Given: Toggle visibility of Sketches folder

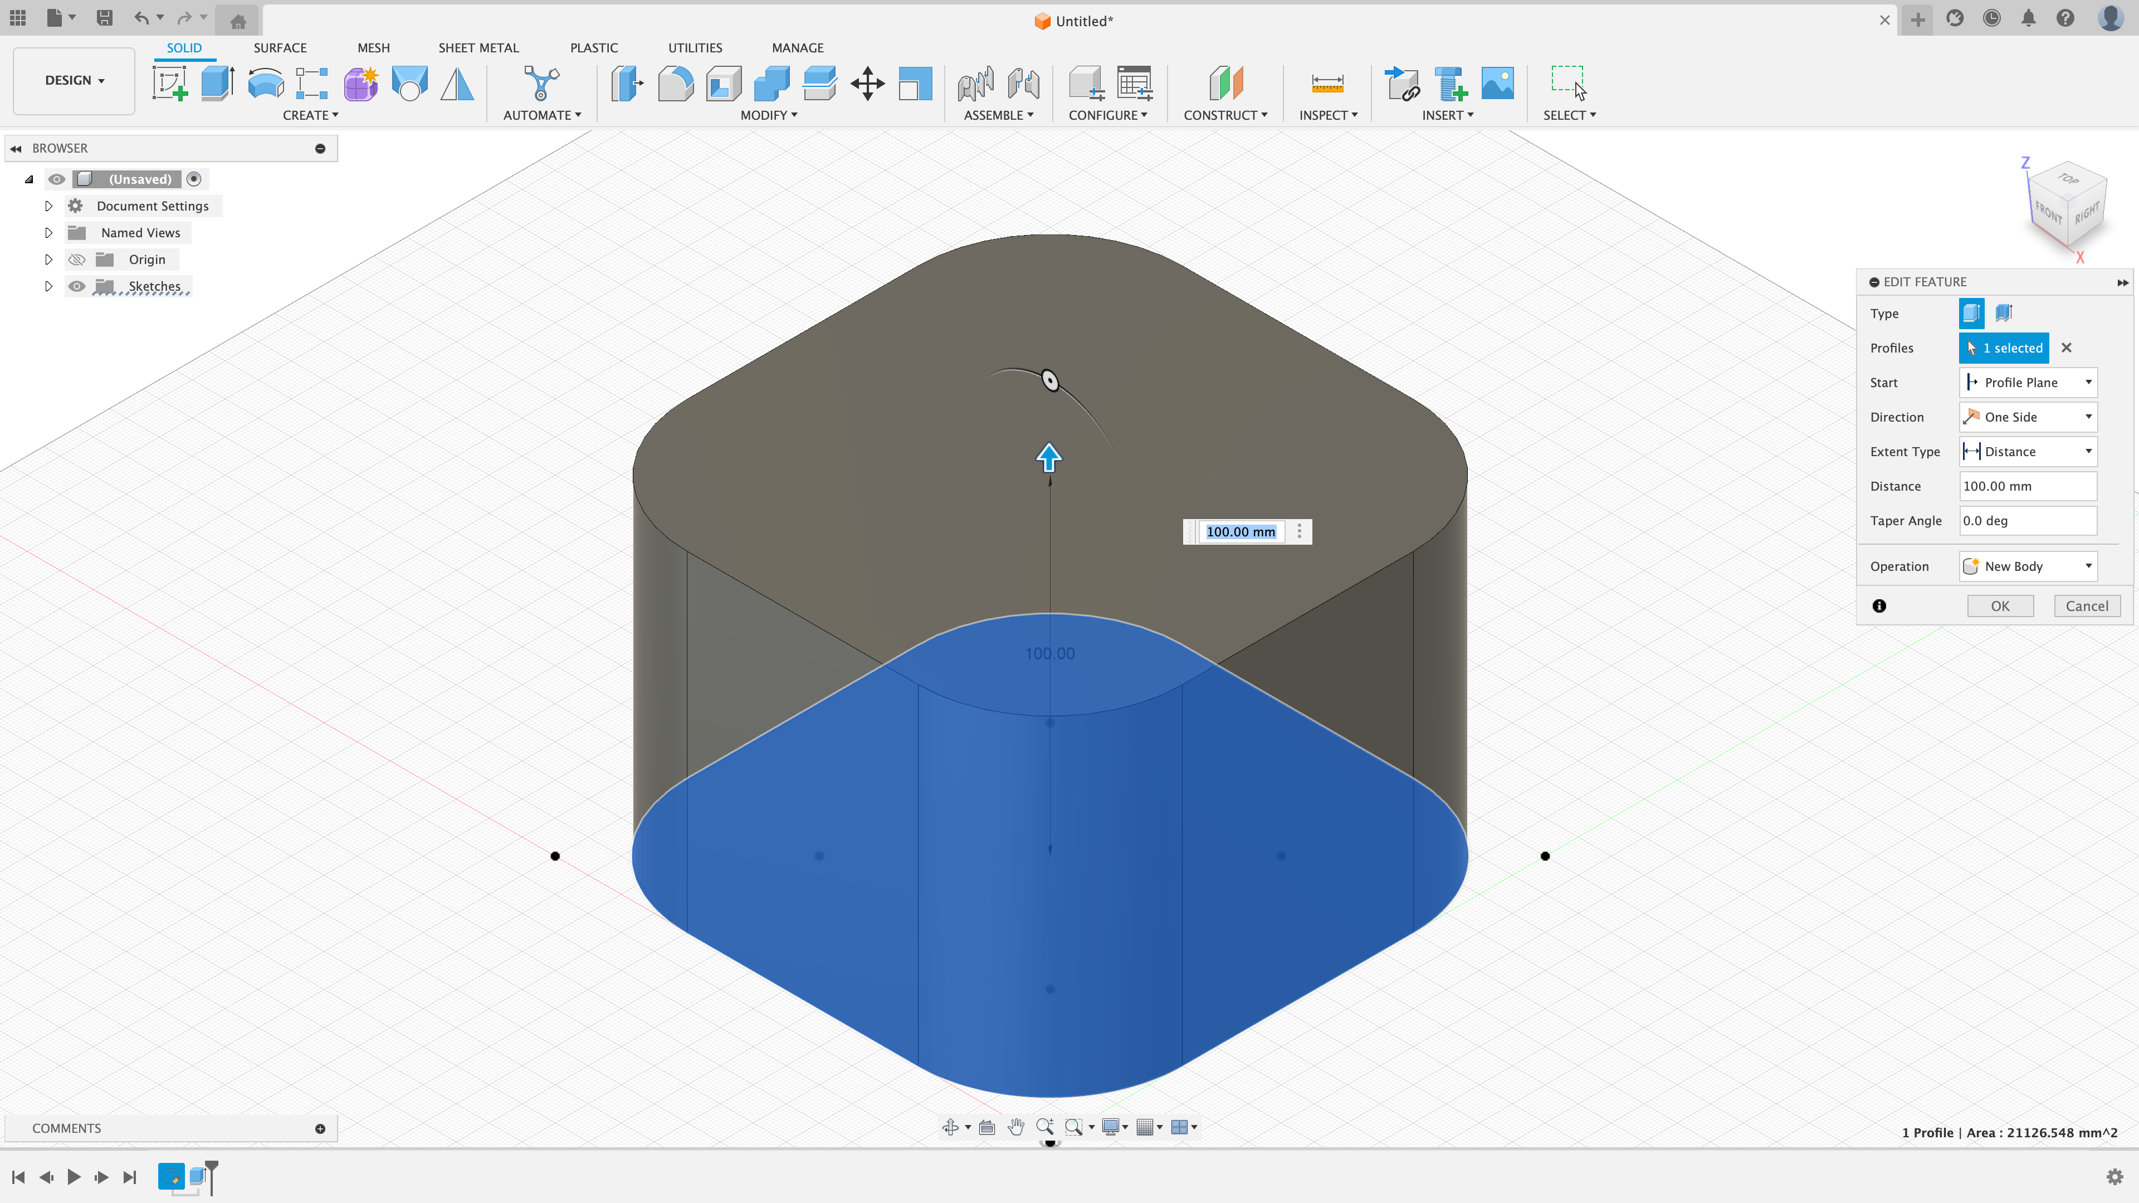Looking at the screenshot, I should point(76,286).
